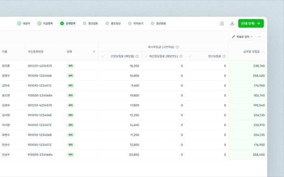Viewport: 284px width, 177px height.
Task: Click 901010-1234568 in the 10,800 row
Action: tap(40, 76)
